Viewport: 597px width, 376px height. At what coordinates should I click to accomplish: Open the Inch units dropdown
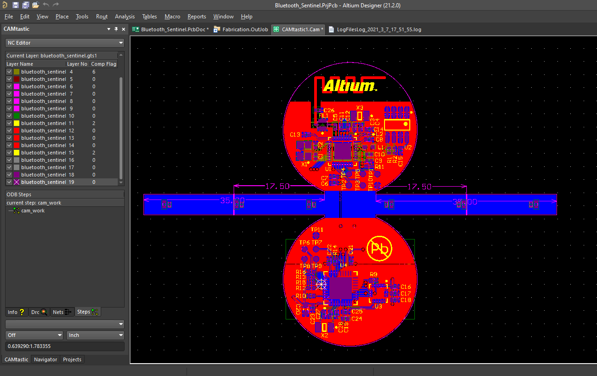(x=96, y=335)
